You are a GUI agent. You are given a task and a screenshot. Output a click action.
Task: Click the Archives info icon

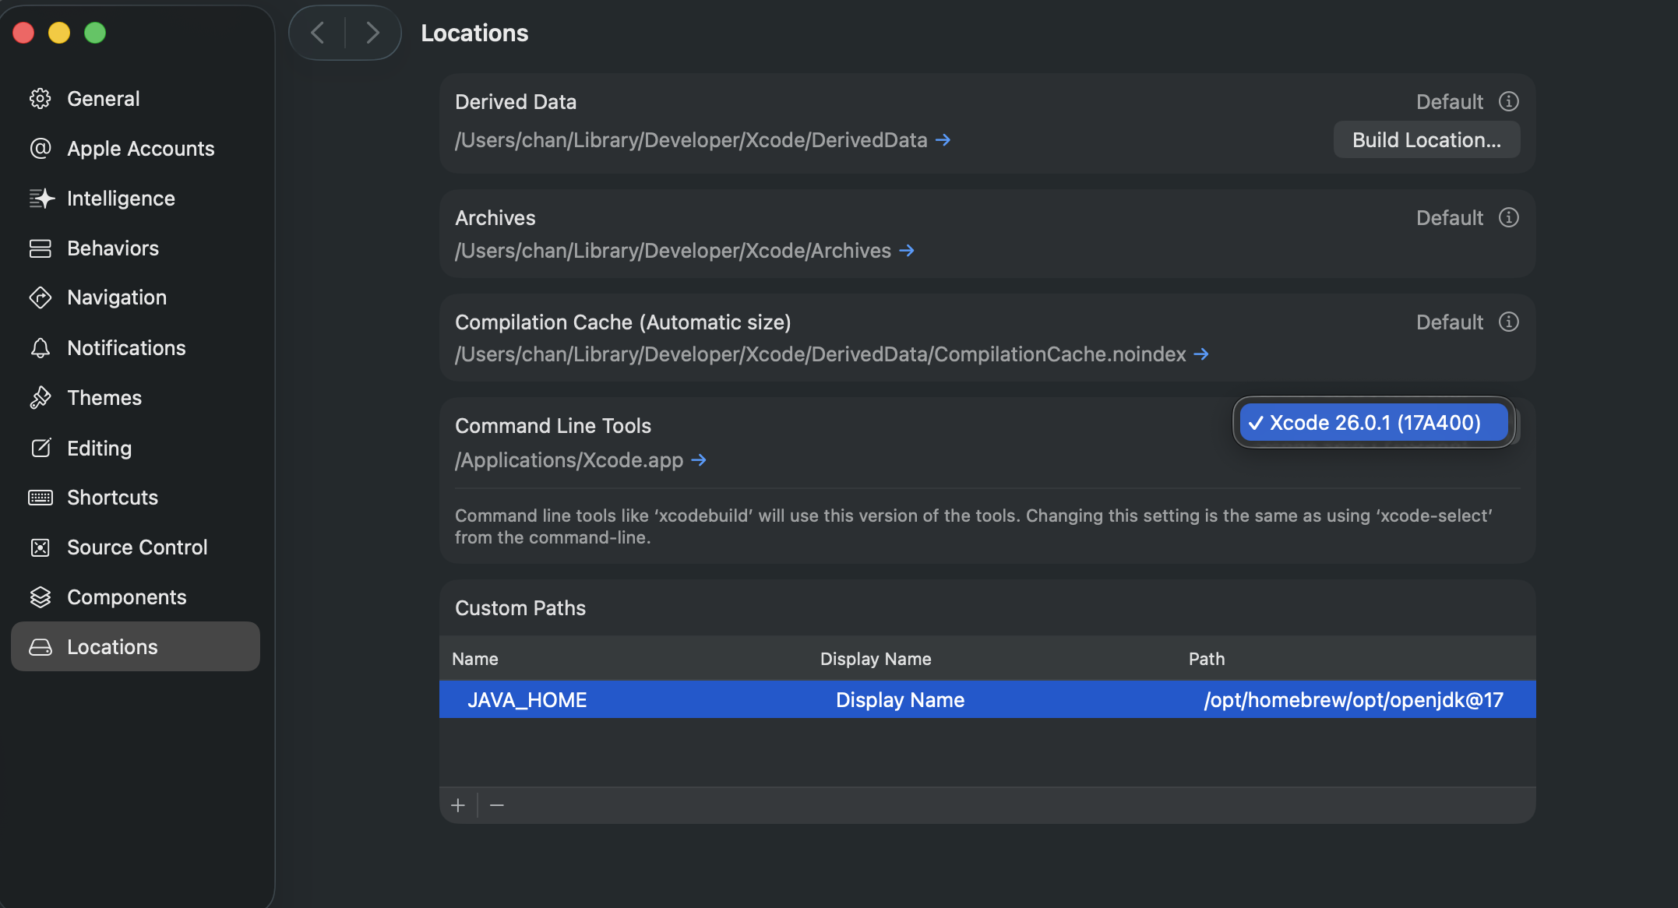point(1508,217)
